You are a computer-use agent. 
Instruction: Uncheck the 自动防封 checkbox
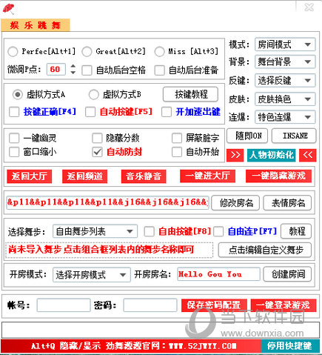coord(97,152)
